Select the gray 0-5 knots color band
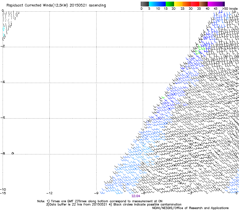This screenshot has width=239, height=210. (x=145, y=4)
